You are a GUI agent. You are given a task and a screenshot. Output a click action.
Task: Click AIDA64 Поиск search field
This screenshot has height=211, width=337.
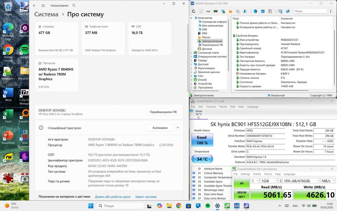[310, 11]
